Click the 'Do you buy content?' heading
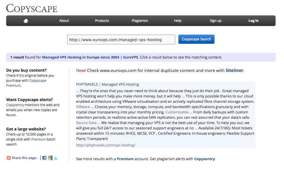The height and width of the screenshot is (180, 284). [26, 70]
